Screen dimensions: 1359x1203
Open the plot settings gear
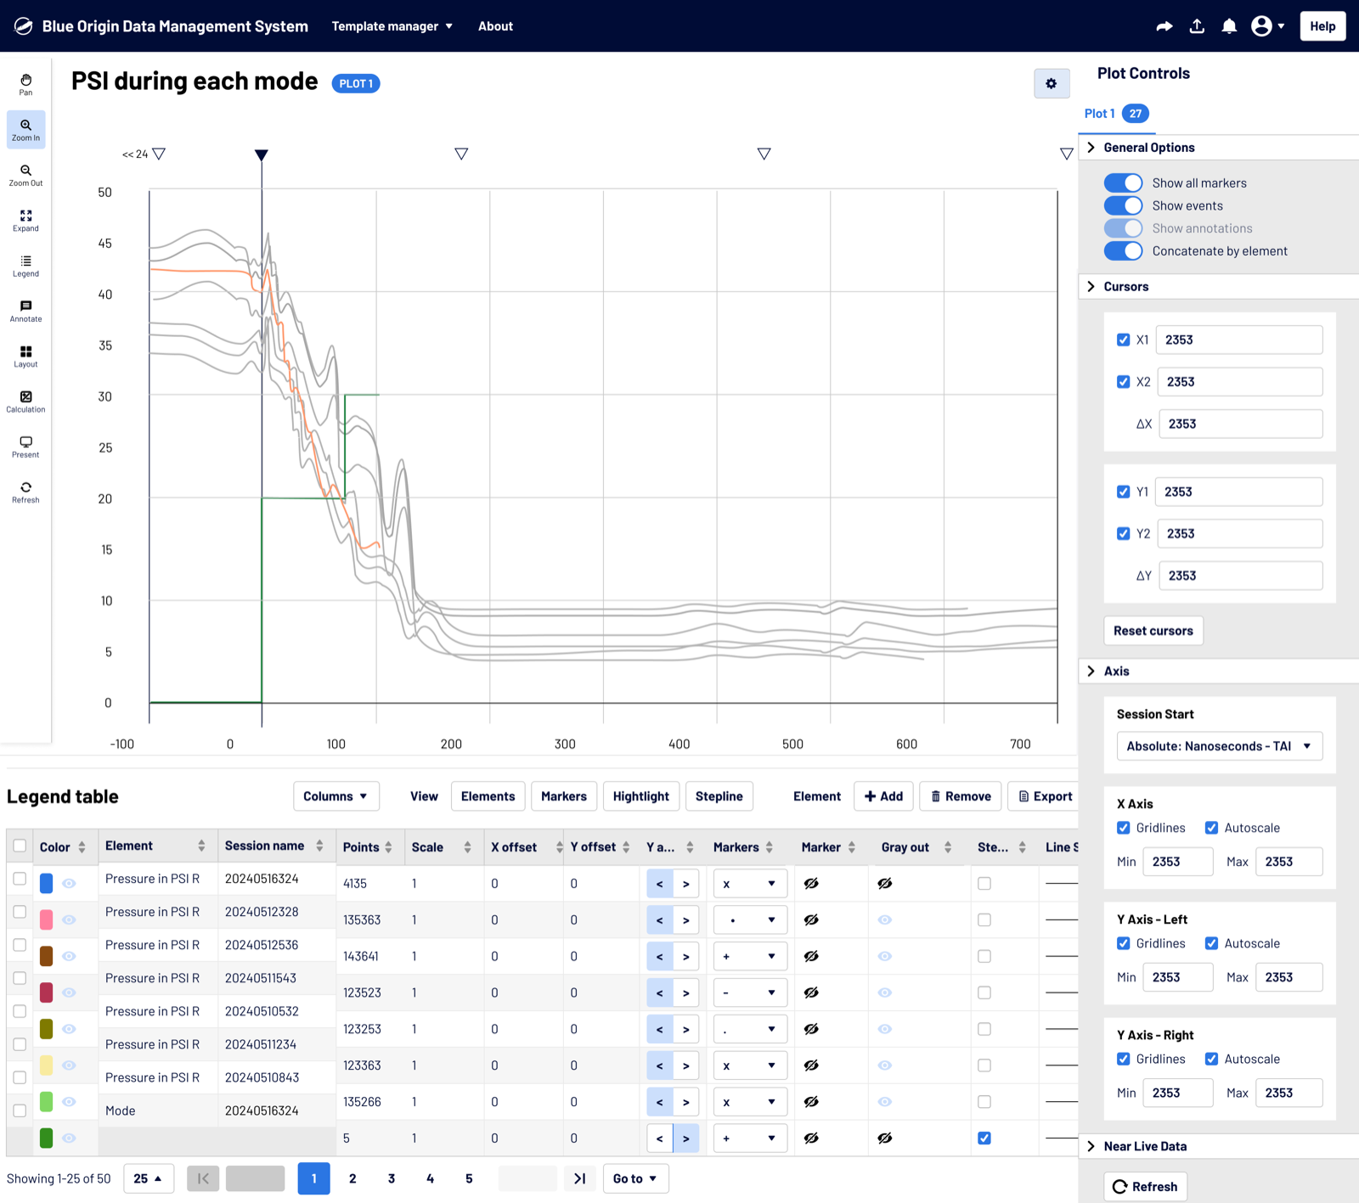click(1052, 83)
